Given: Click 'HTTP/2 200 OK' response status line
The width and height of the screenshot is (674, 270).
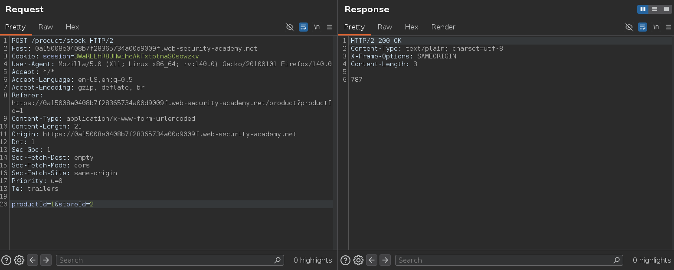Looking at the screenshot, I should (x=376, y=41).
